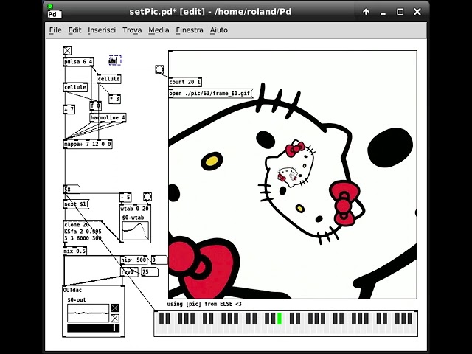
Task: Click the bang button above wtab
Action: click(x=147, y=197)
